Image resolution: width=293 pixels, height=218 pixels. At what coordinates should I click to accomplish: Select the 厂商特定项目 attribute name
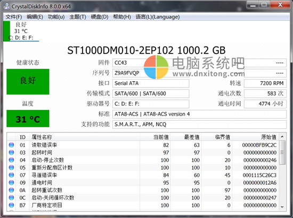[47, 205]
